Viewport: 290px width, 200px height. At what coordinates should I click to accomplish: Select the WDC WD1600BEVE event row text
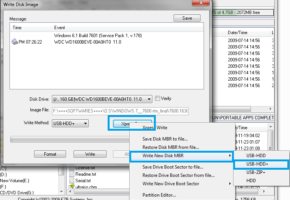click(88, 42)
